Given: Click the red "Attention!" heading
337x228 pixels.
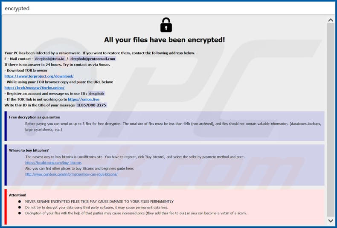Looking at the screenshot, I should click(17, 195).
